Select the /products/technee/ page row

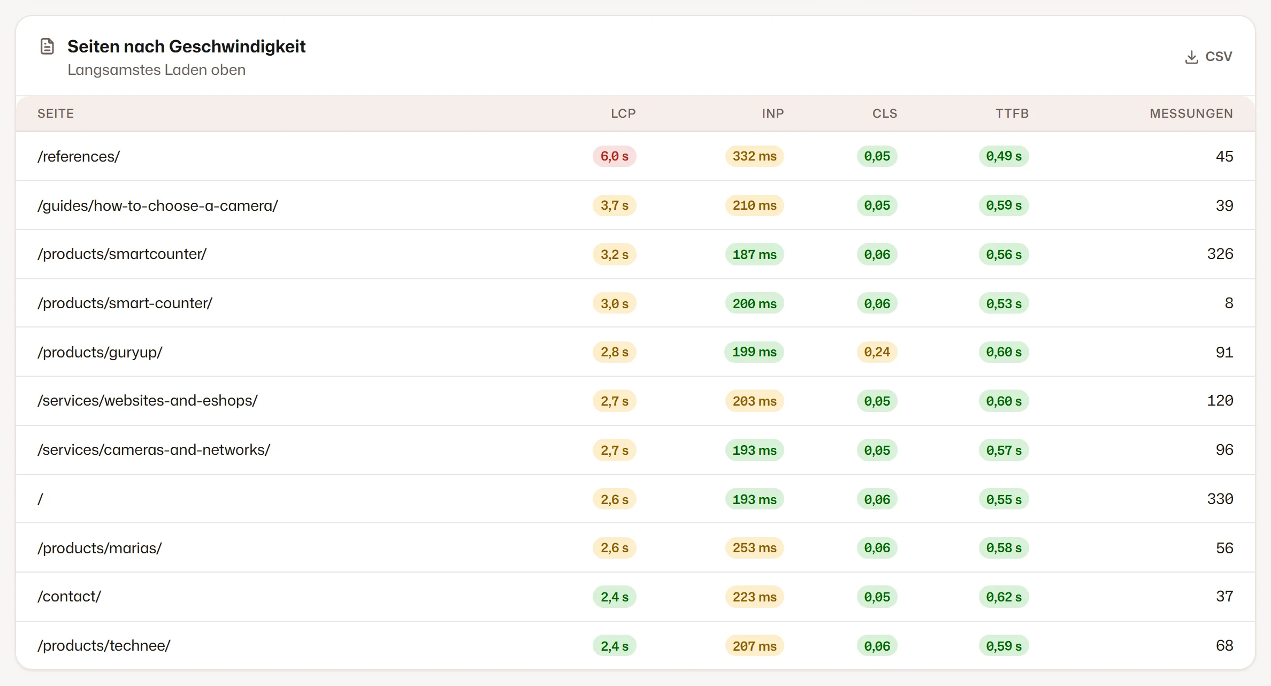coord(635,645)
